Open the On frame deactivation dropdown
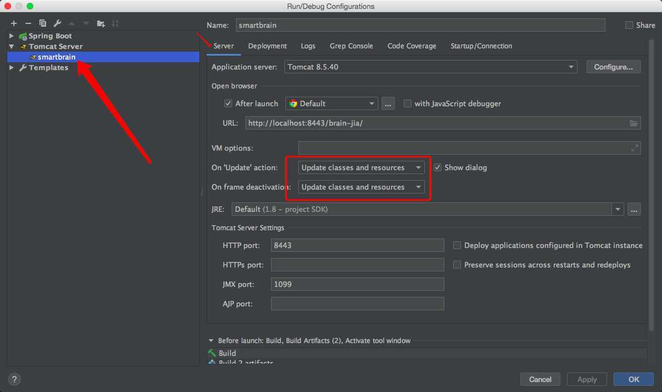662x392 pixels. click(x=361, y=187)
